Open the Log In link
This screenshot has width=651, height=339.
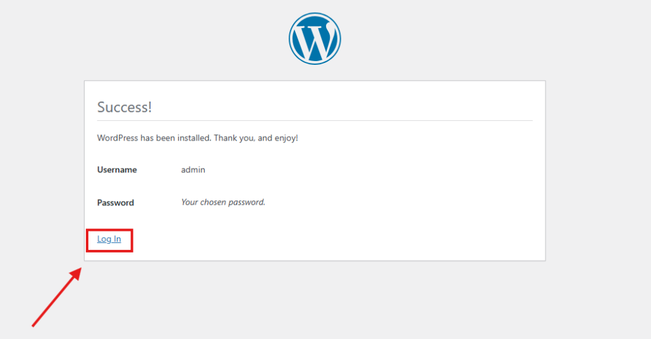point(109,239)
